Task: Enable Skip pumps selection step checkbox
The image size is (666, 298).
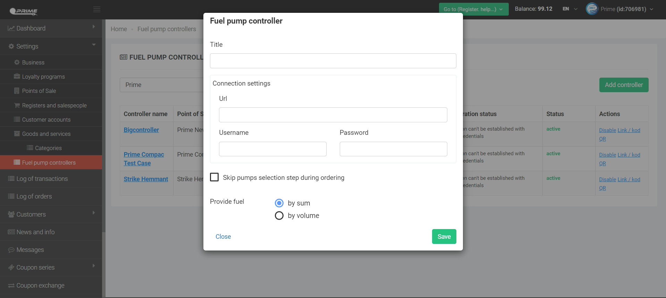Action: [214, 177]
